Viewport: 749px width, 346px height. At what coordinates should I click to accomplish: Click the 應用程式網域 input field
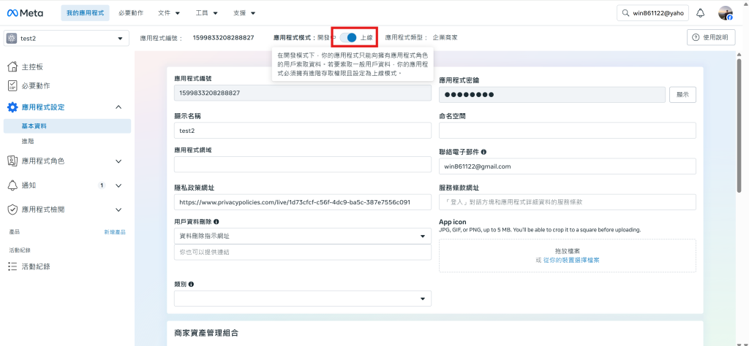click(303, 164)
